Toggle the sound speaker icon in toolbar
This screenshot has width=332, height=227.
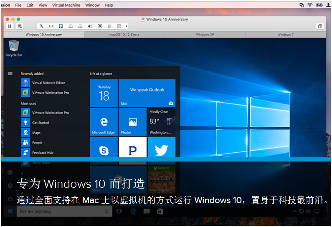click(90, 26)
